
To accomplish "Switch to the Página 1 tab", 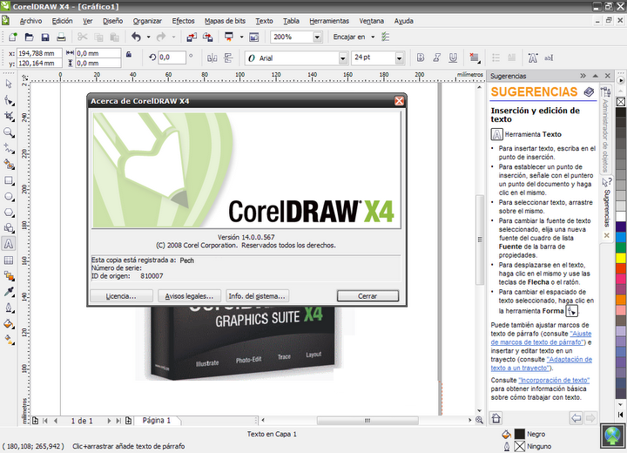I will pos(156,420).
